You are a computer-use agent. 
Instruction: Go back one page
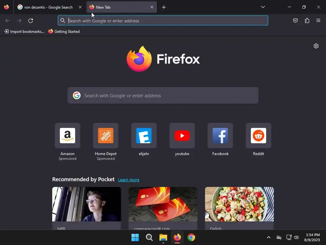(8, 21)
